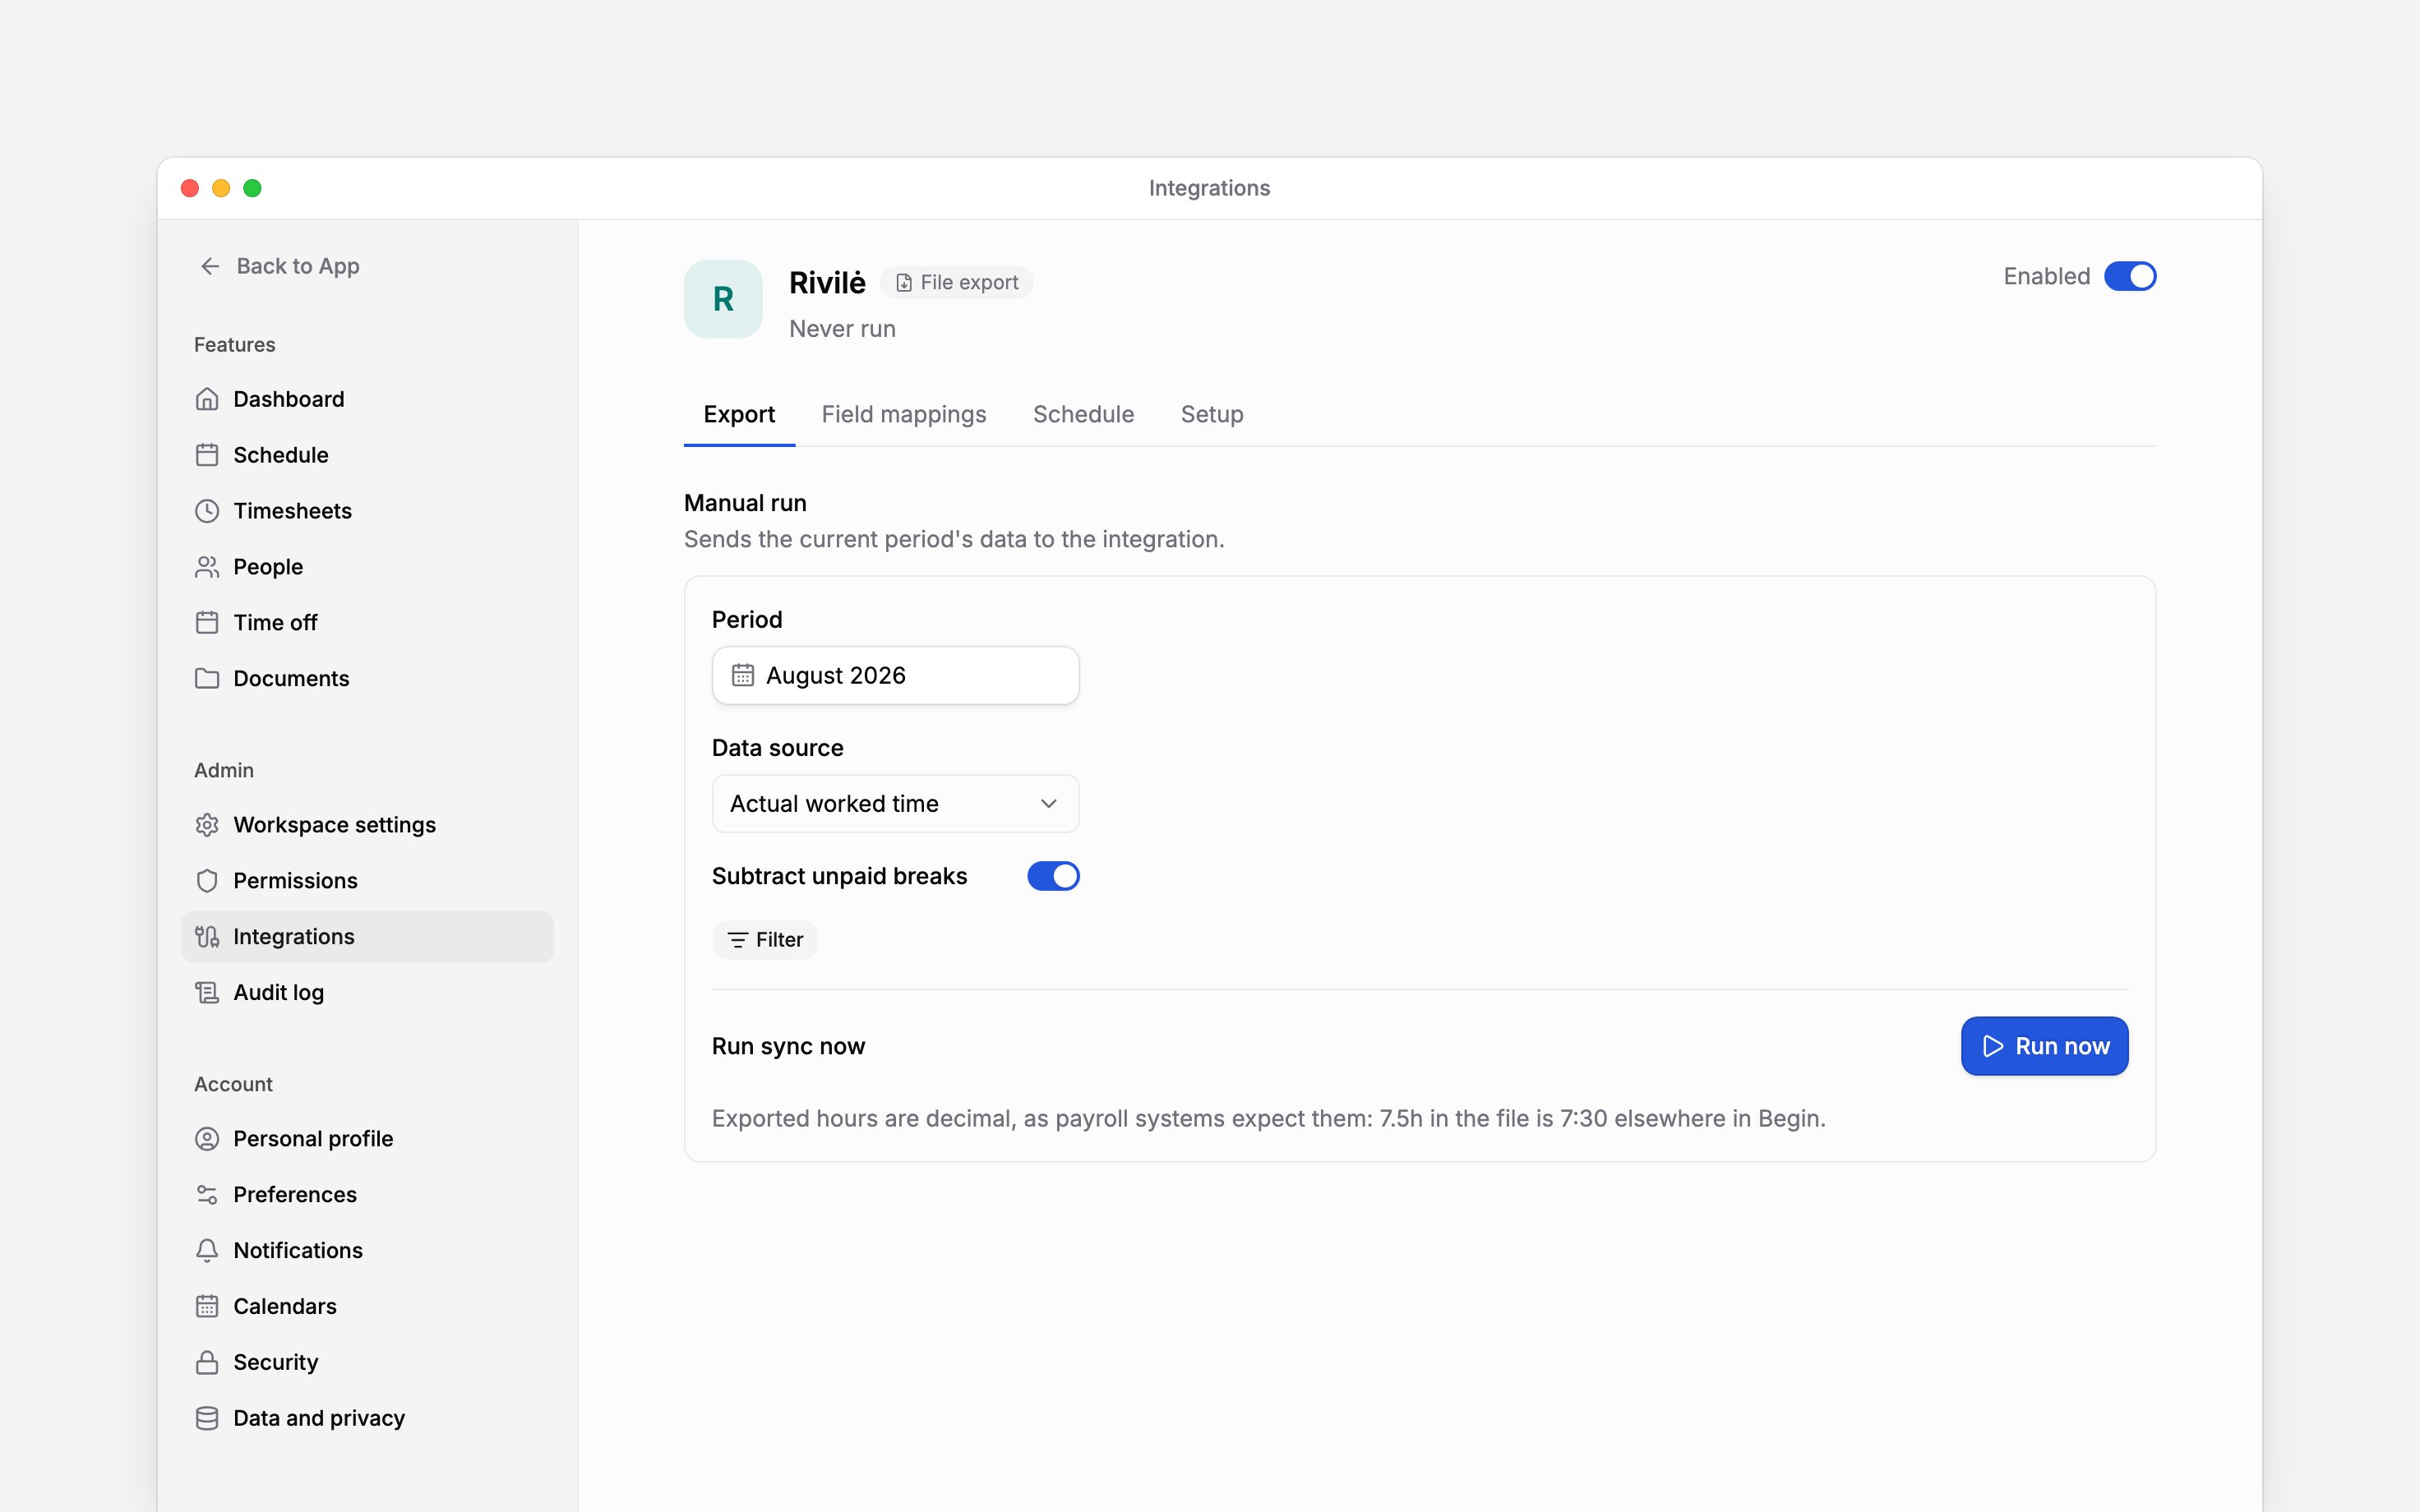Click the Dashboard home icon
The image size is (2420, 1512).
tap(207, 399)
